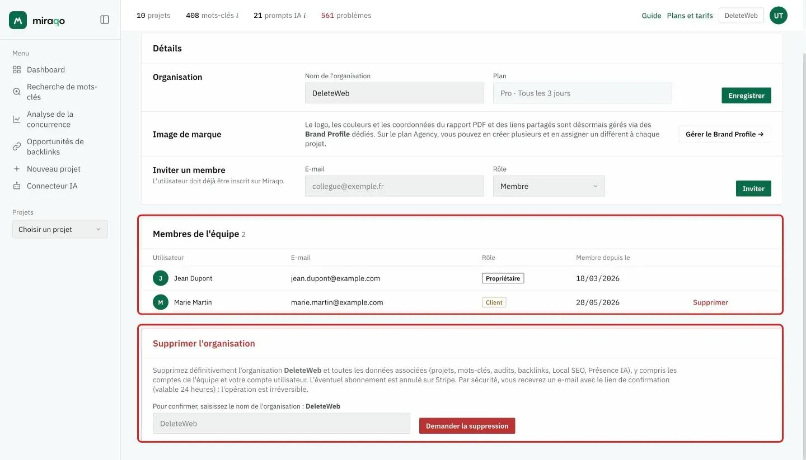806x460 pixels.
Task: Click the Dashboard grid icon
Action: [17, 70]
